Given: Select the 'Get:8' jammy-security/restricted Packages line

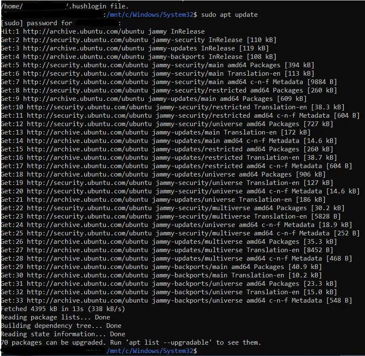Looking at the screenshot, I should tap(169, 90).
